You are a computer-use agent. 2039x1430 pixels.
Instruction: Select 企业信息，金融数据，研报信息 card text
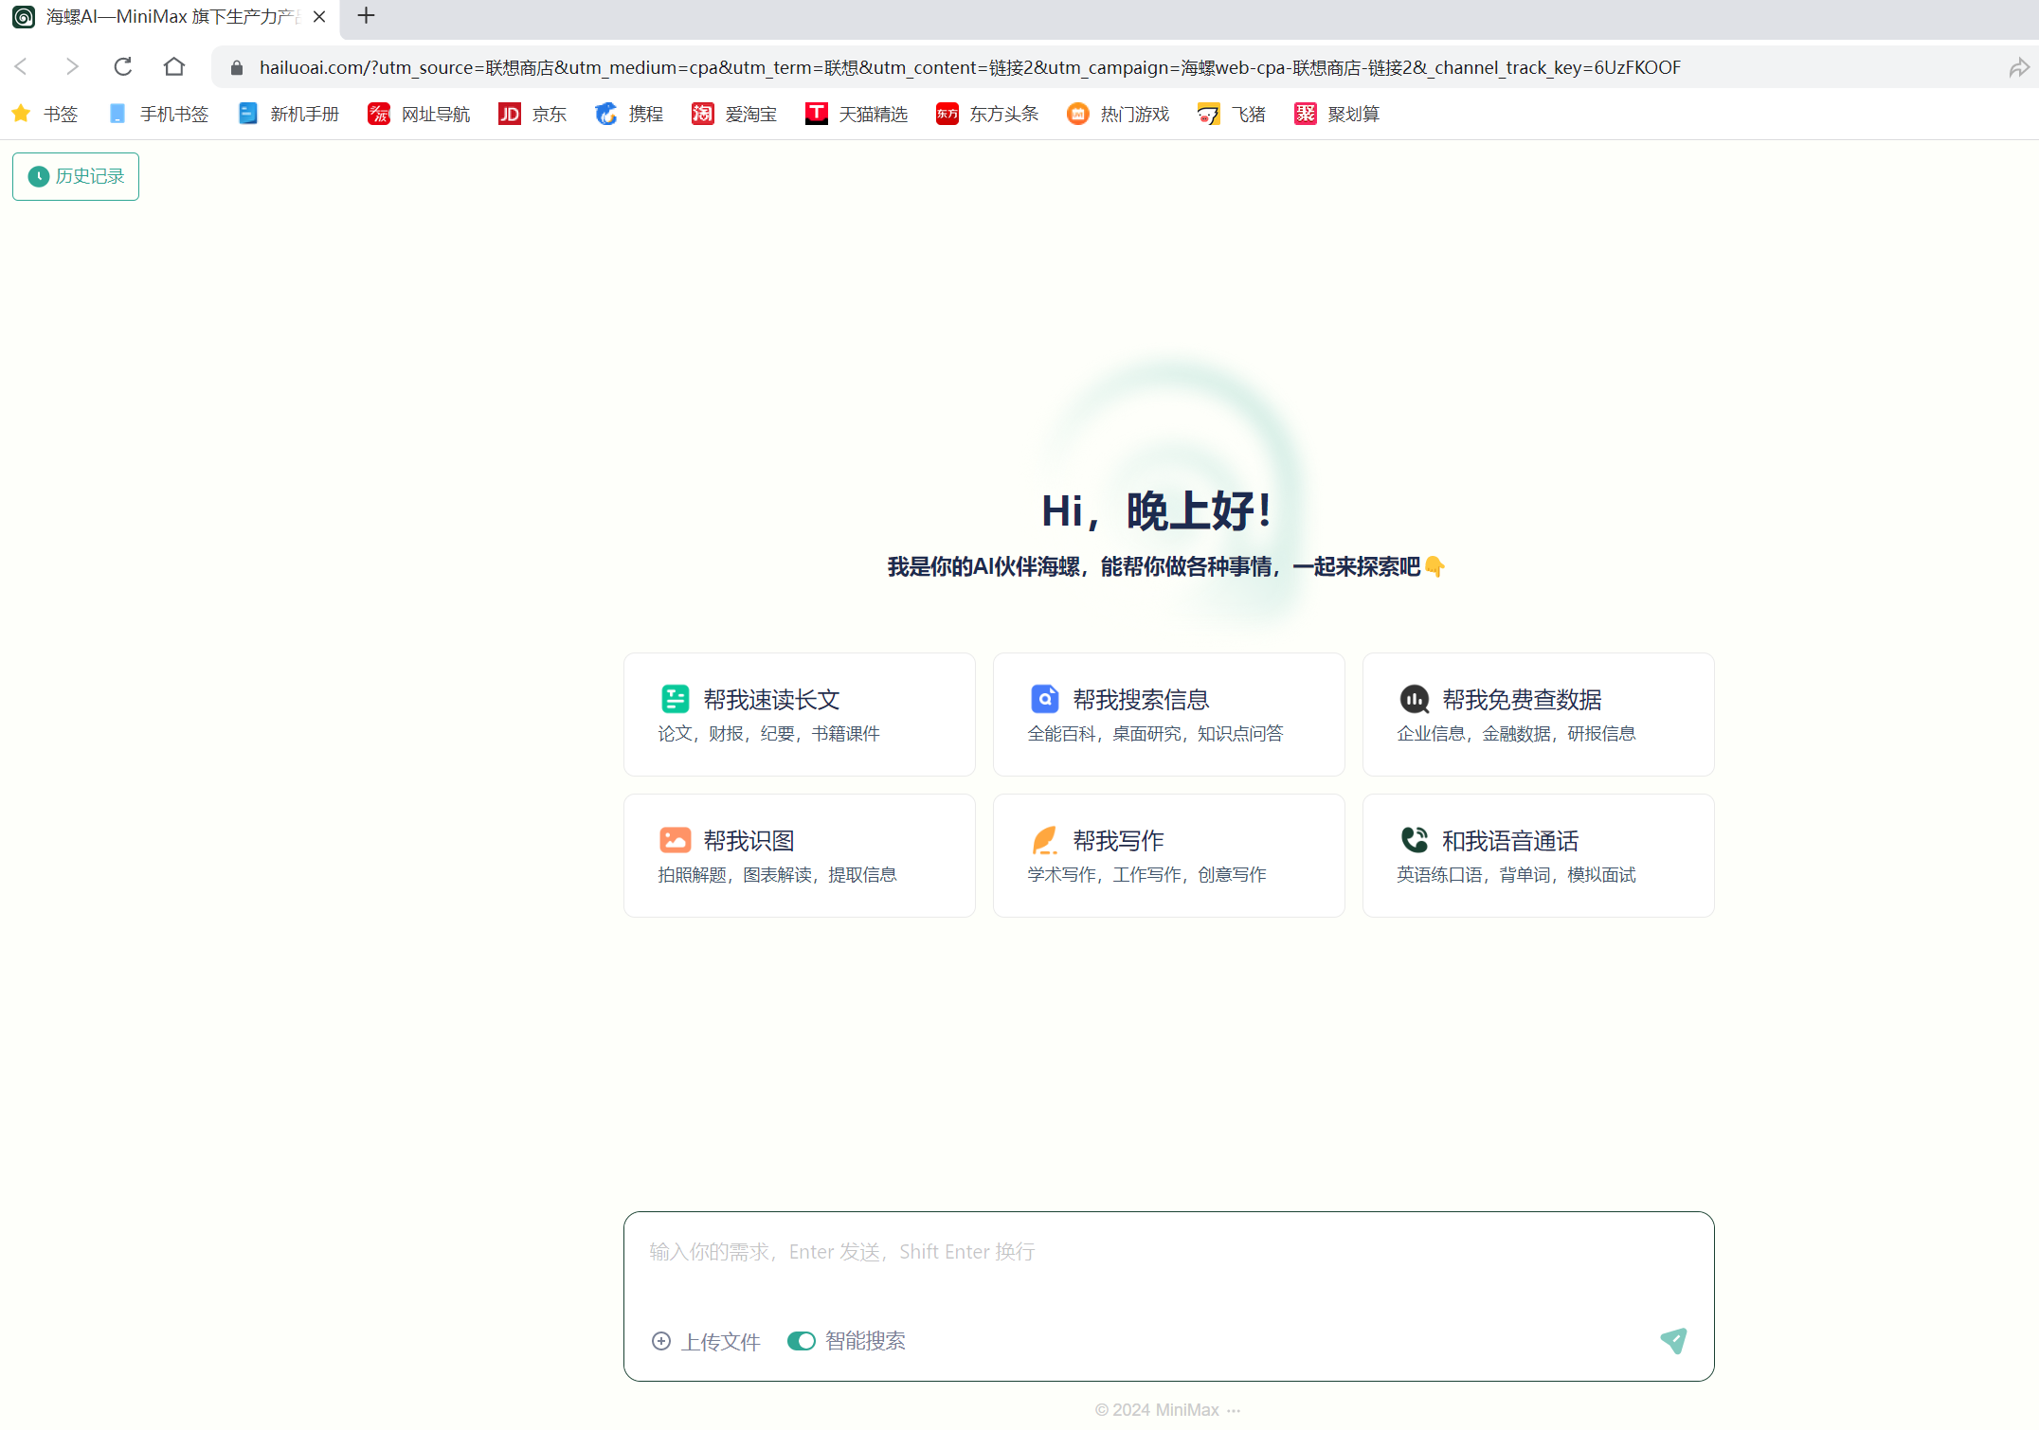[1517, 734]
